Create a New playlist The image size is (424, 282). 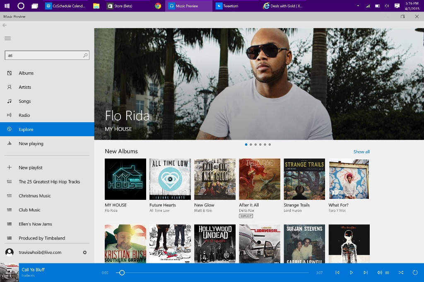tap(47, 167)
